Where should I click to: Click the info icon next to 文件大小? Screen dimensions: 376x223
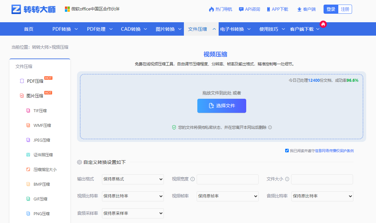coord(287,179)
